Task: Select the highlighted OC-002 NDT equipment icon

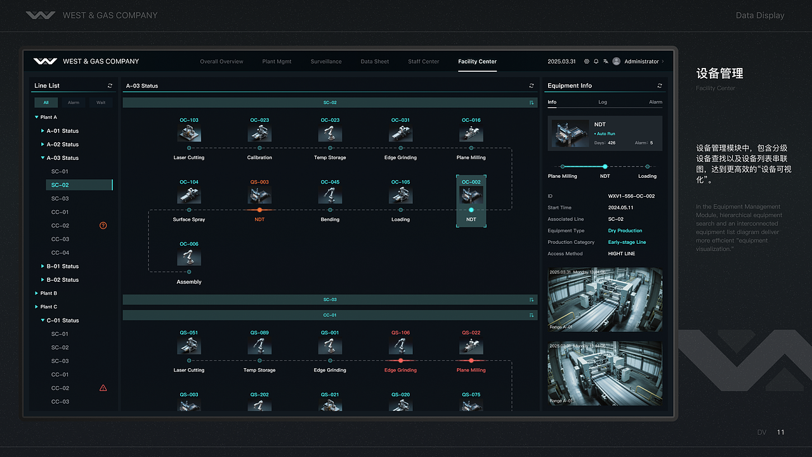Action: pos(471,195)
